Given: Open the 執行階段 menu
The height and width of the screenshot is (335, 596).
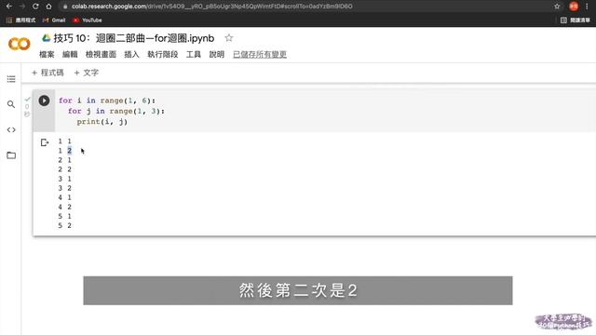Looking at the screenshot, I should tap(163, 54).
